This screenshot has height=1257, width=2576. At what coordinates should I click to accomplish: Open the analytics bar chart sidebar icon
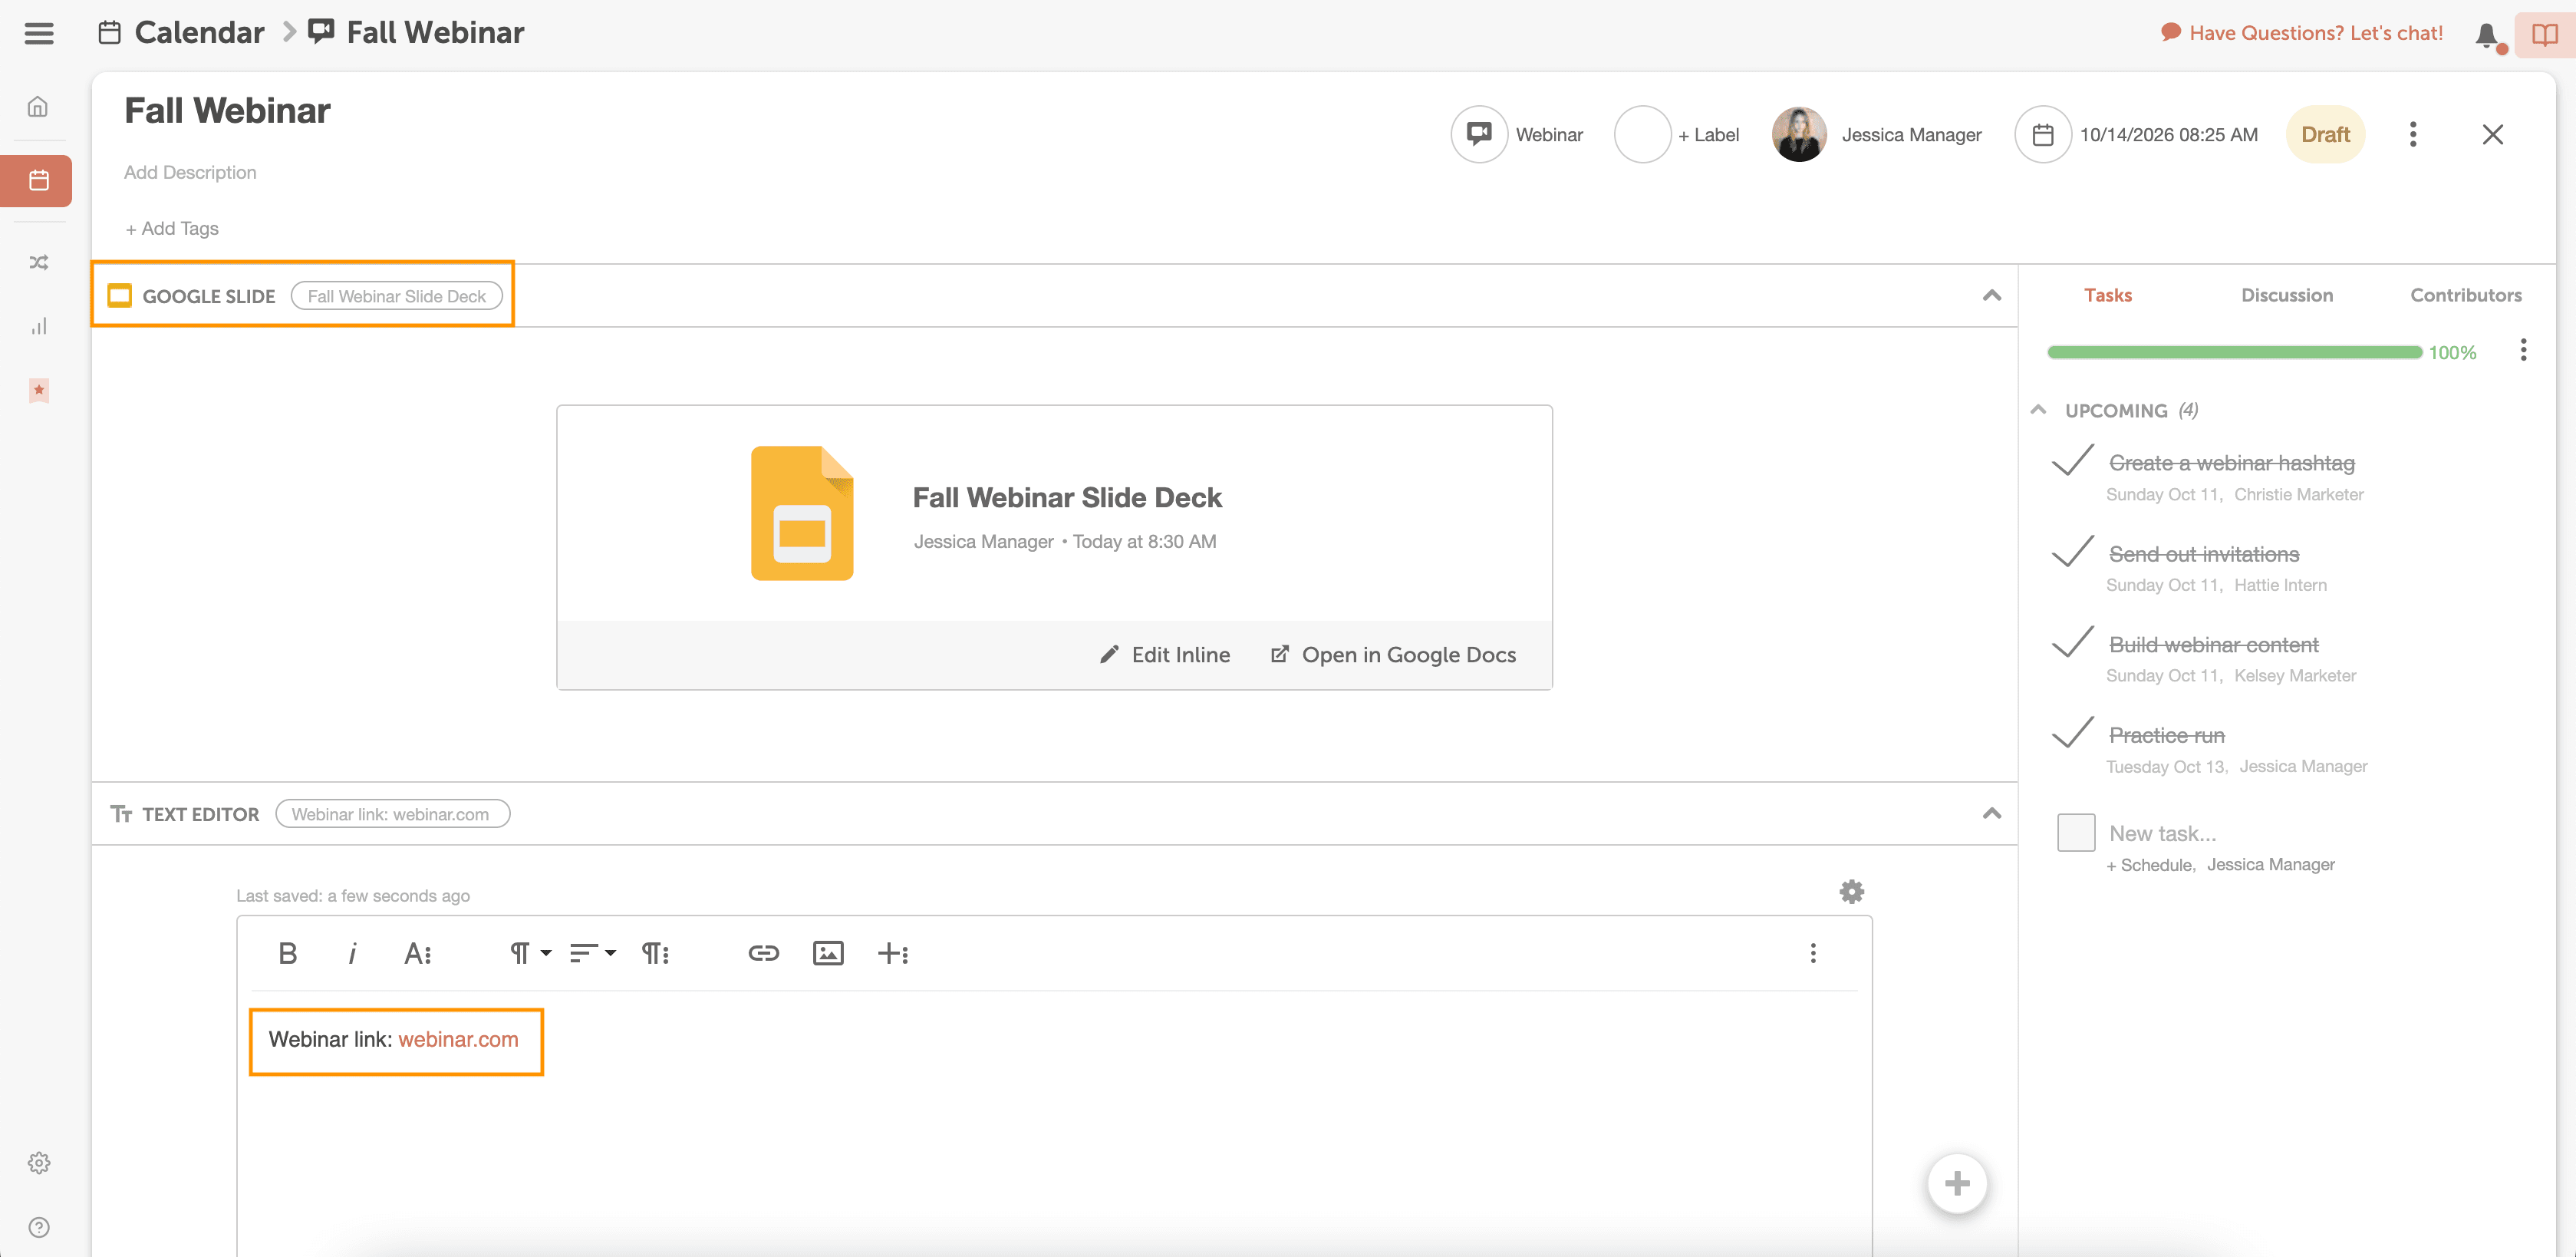pyautogui.click(x=38, y=326)
